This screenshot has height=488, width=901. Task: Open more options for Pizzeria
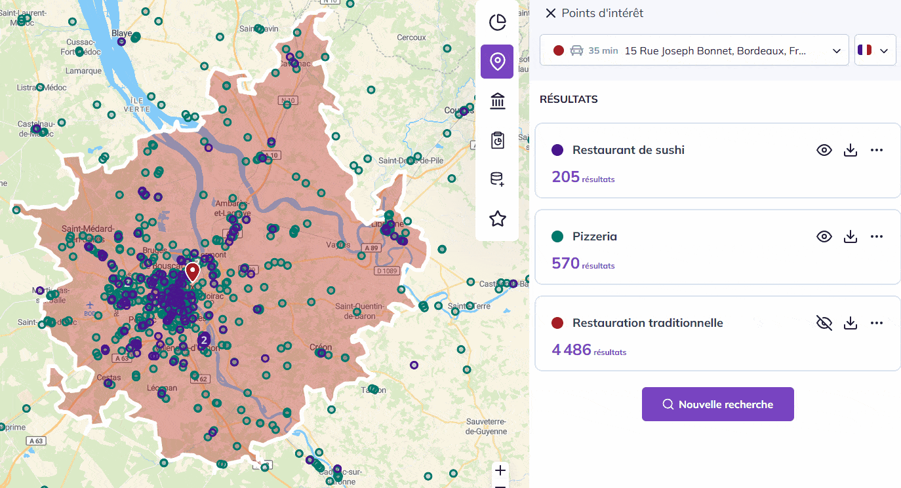[x=877, y=236]
